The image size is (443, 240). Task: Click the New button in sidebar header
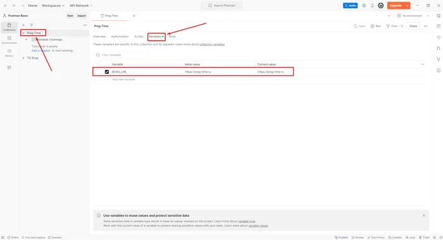pos(70,16)
